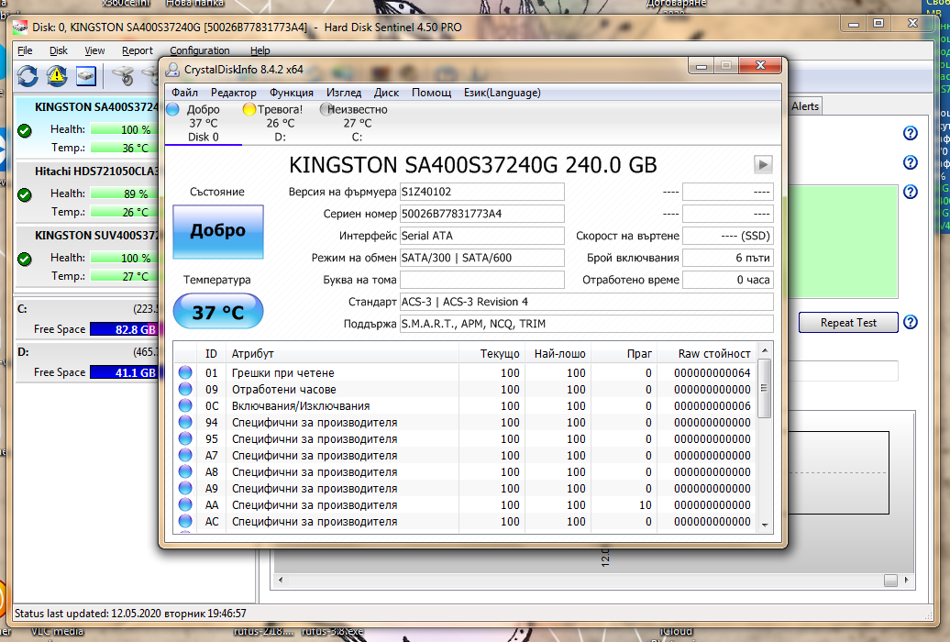Click the help icon beside the green box

tap(910, 192)
